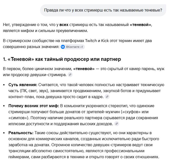This screenshot has height=160, width=177.
Task: Open the «ВКонтакте +1» sources chip
Action: pyautogui.click(x=73, y=47)
